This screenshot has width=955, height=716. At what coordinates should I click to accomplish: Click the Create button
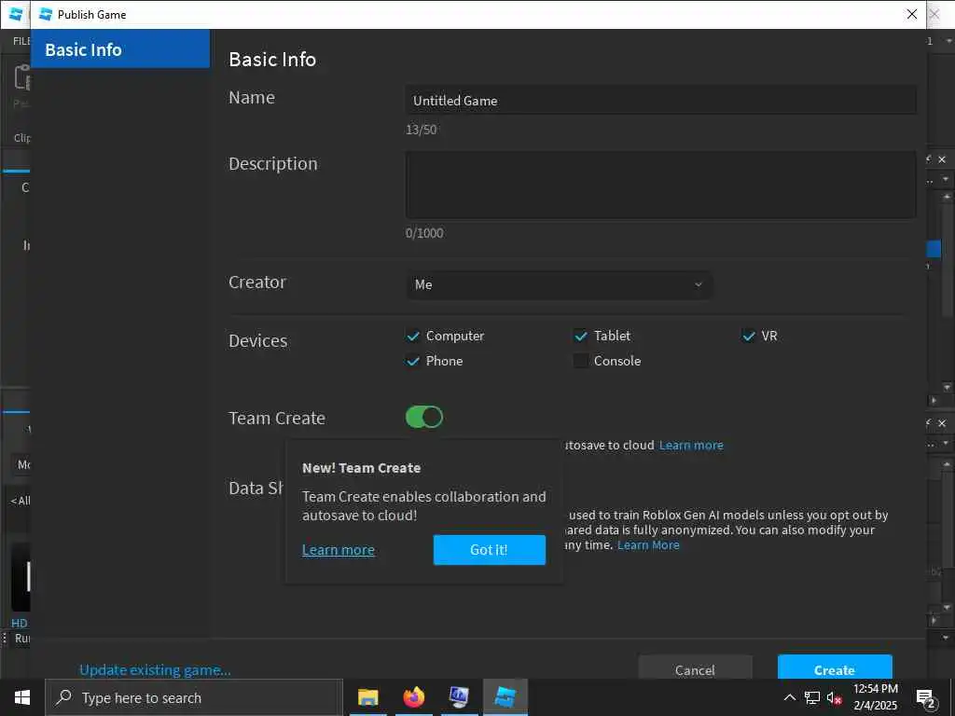point(835,668)
